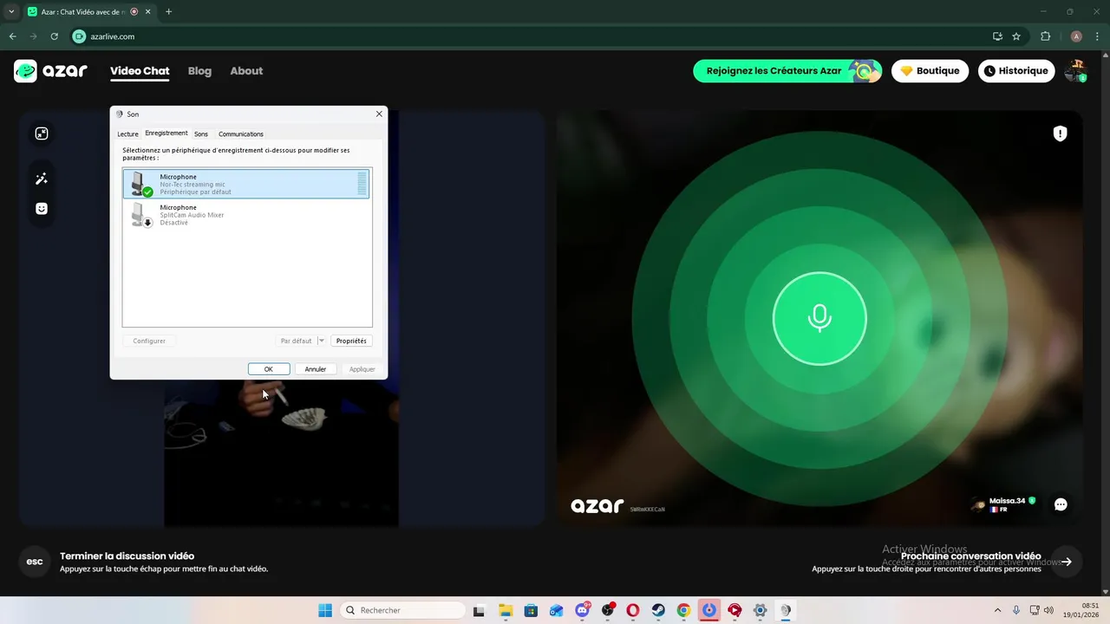Expand the Par défaut dropdown arrow
The image size is (1110, 624).
click(321, 341)
